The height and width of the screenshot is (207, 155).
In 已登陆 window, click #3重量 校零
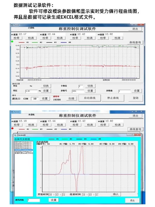pos(75,38)
